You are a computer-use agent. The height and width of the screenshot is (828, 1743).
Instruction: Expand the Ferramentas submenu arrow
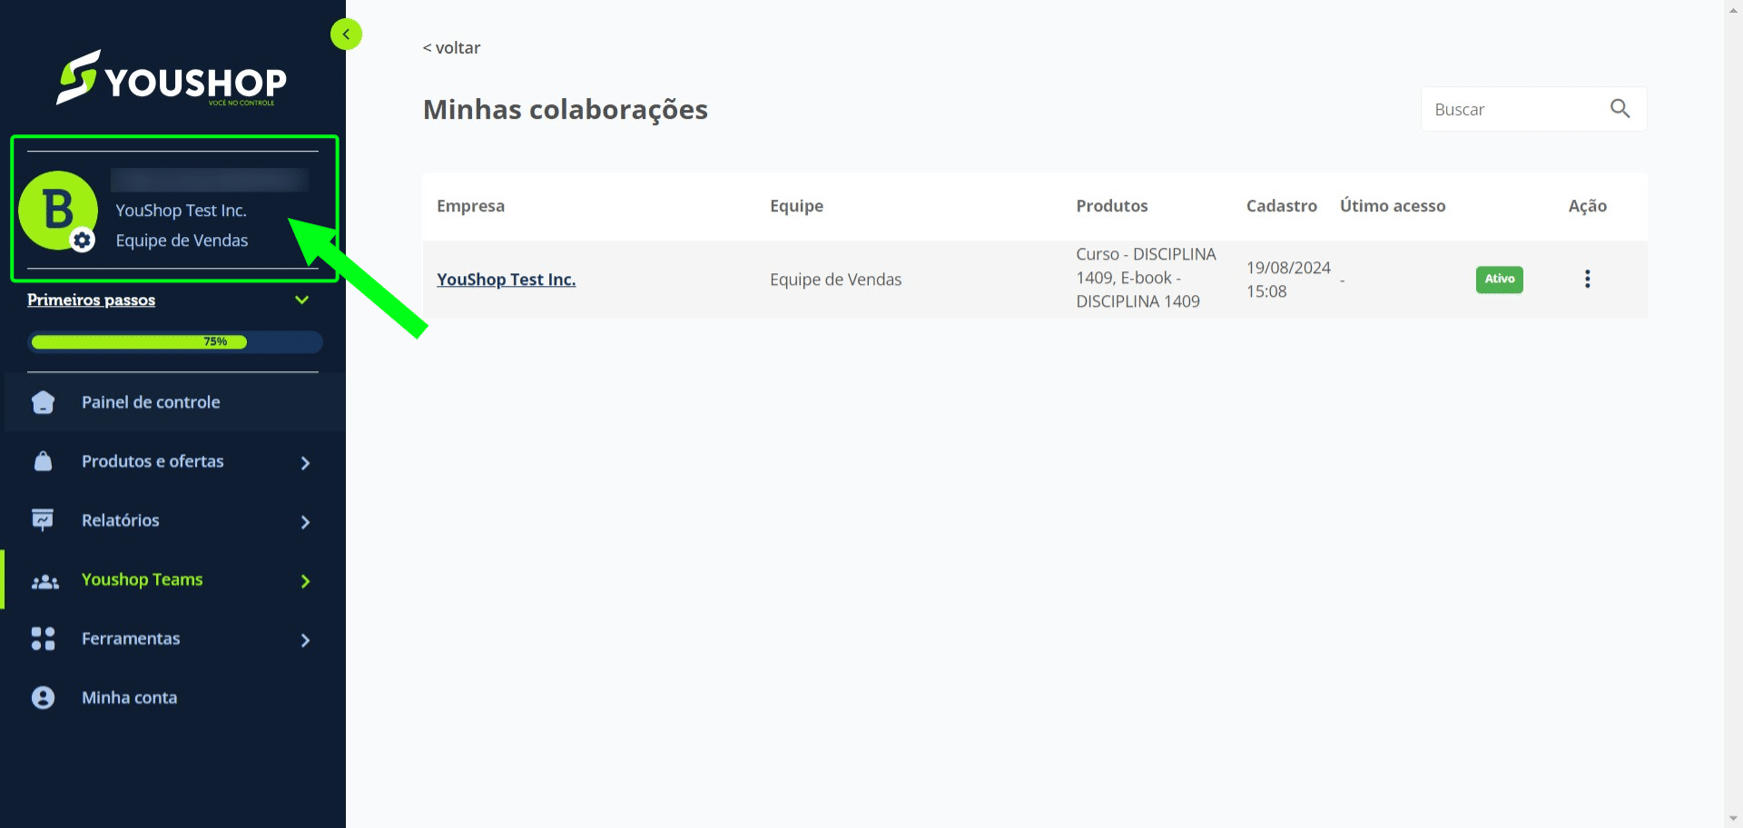(x=306, y=640)
